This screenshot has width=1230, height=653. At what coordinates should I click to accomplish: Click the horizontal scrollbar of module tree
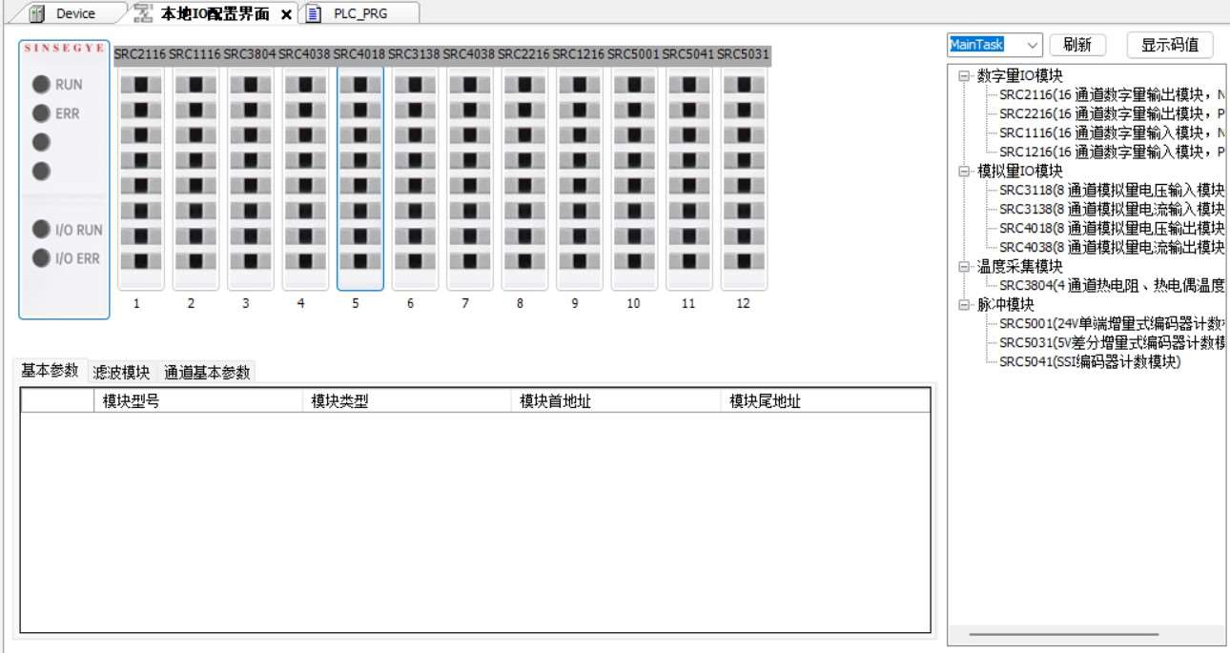coord(1063,634)
